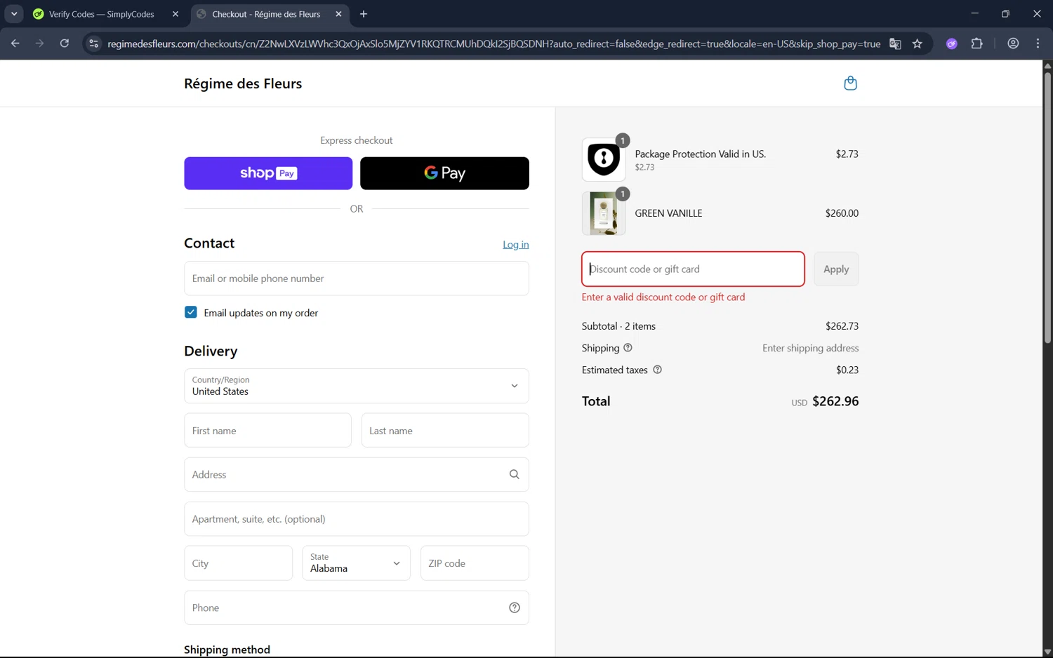Click the Total amount $262.96

point(835,401)
